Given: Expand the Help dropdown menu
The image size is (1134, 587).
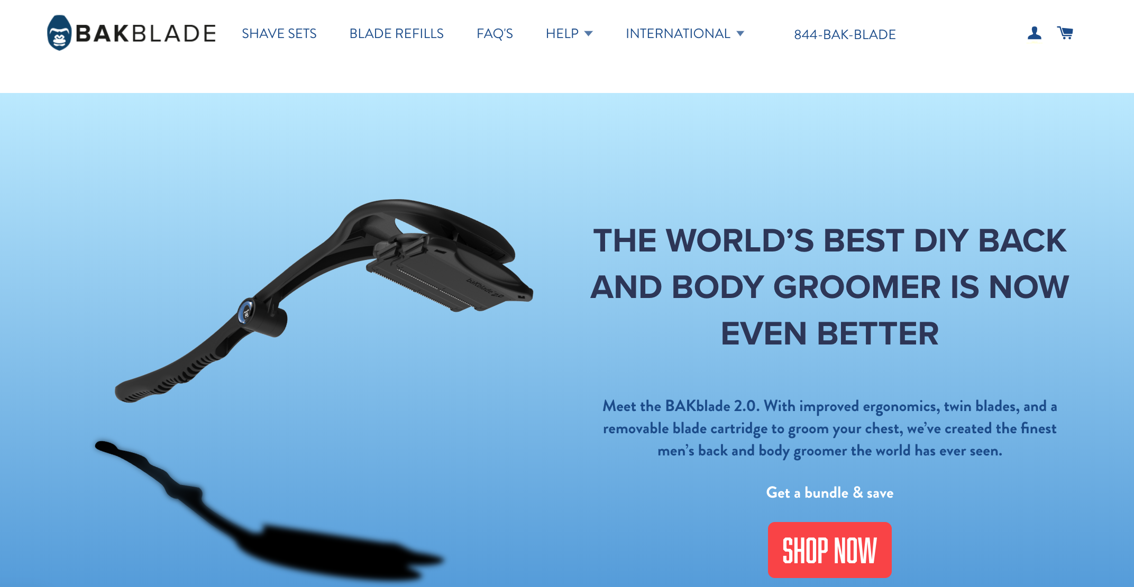Looking at the screenshot, I should tap(569, 33).
